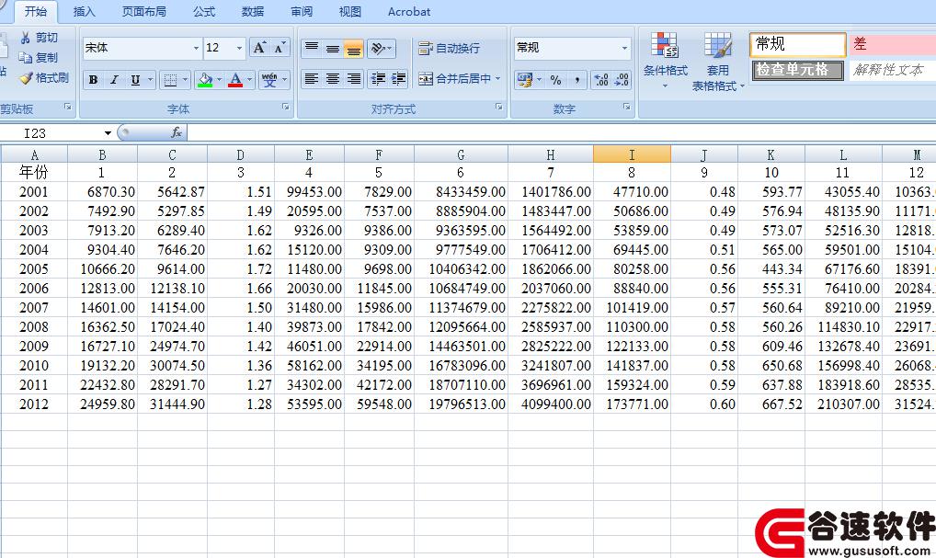This screenshot has height=558, width=936.
Task: Align text right
Action: (x=353, y=79)
